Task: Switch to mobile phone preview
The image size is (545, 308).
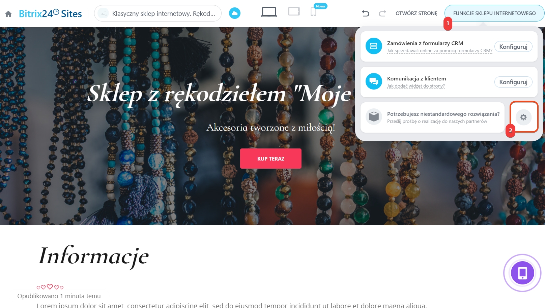Action: point(313,12)
